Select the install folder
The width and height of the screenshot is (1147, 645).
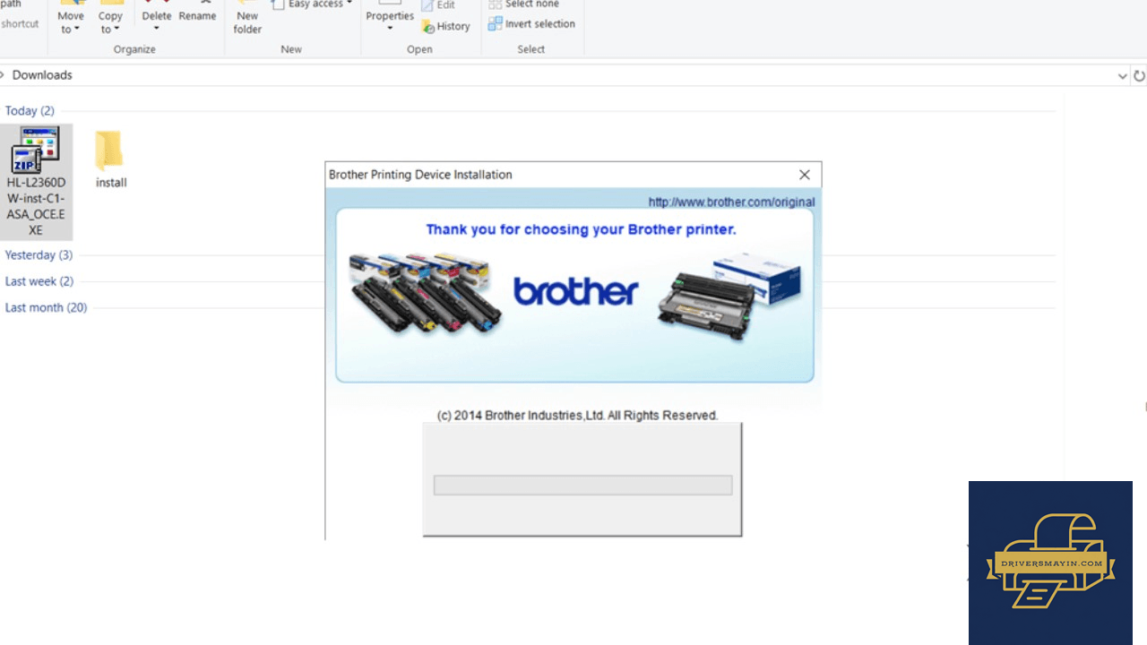[x=111, y=159]
